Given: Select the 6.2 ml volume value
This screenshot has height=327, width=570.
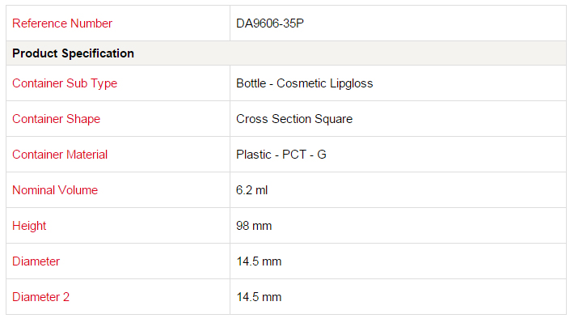Looking at the screenshot, I should click(x=251, y=190).
